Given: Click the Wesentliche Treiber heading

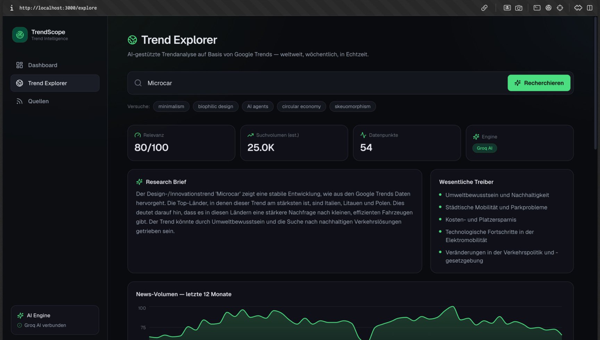Looking at the screenshot, I should pos(466,182).
